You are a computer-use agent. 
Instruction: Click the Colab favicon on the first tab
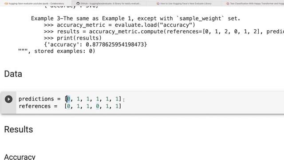tap(6, 4)
